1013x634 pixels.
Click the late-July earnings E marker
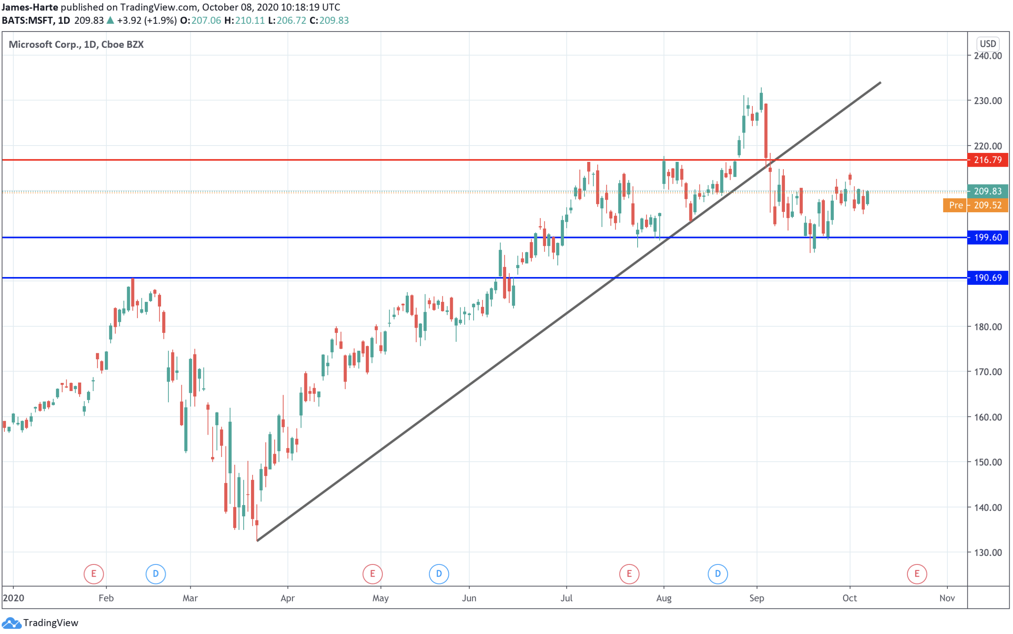click(x=629, y=574)
